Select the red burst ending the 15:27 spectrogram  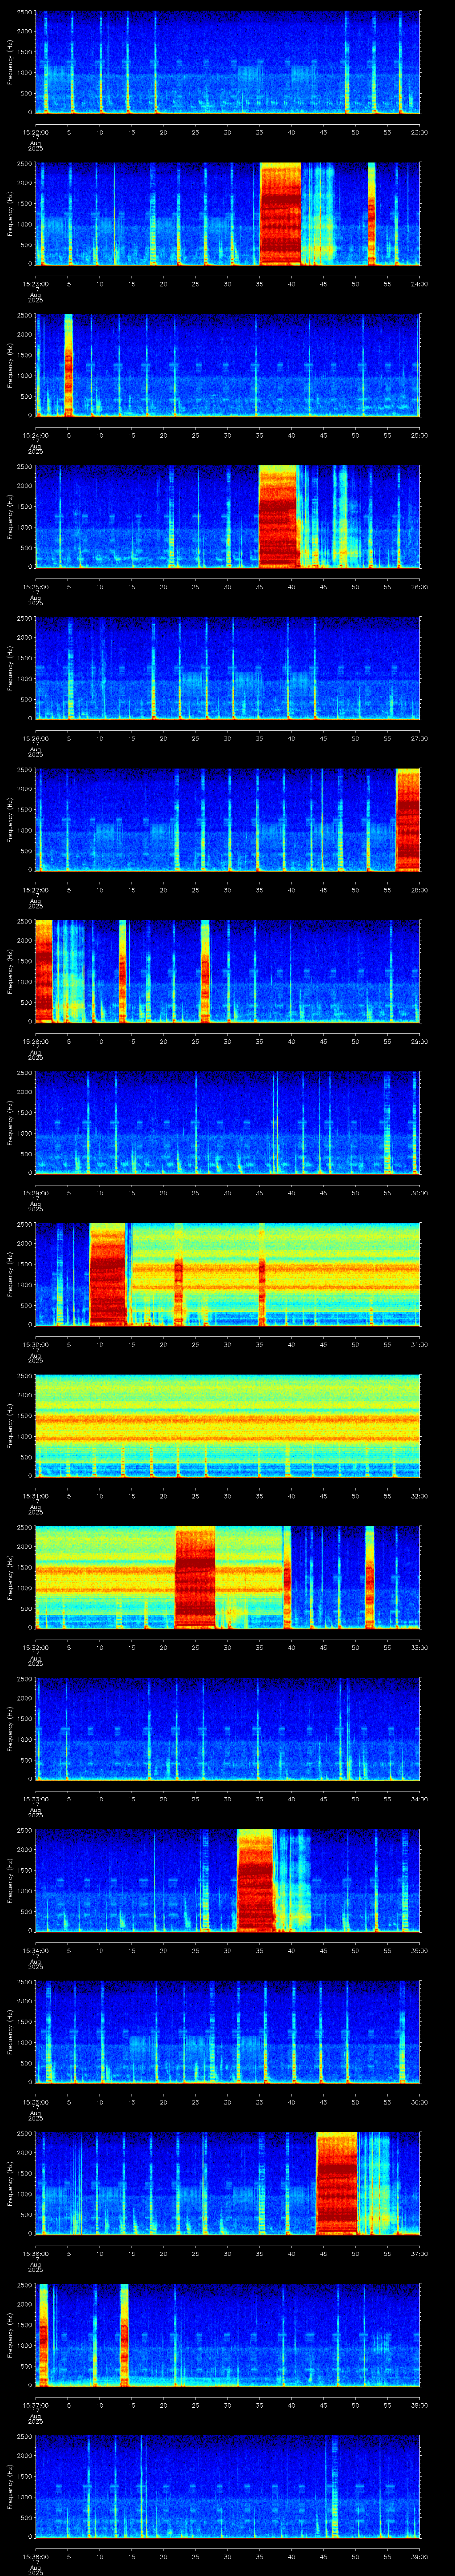[x=408, y=820]
